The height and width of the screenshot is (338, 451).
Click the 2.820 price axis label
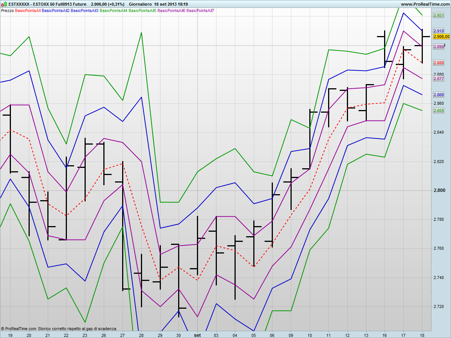tap(439, 161)
